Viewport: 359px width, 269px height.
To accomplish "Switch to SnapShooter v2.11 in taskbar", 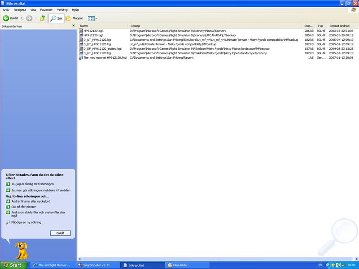I will pos(97,265).
